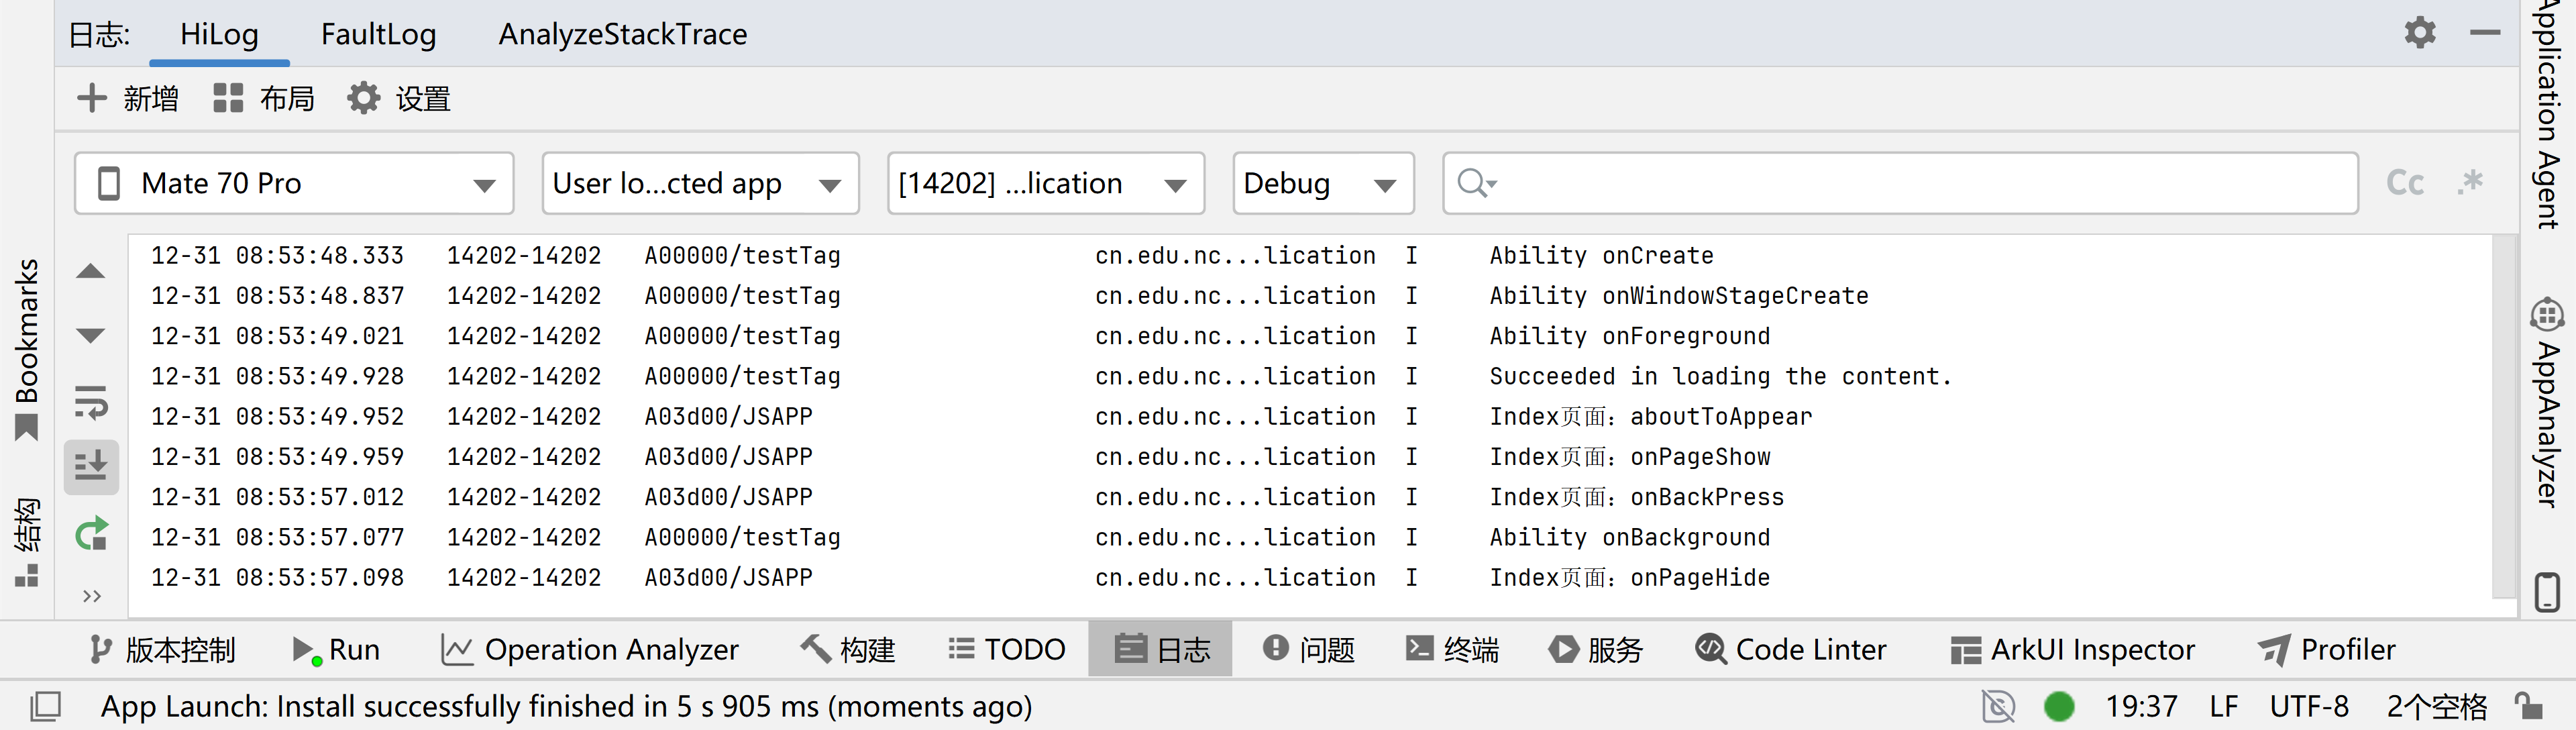
Task: Open the AnalyzeStackTrace tab
Action: pos(622,34)
